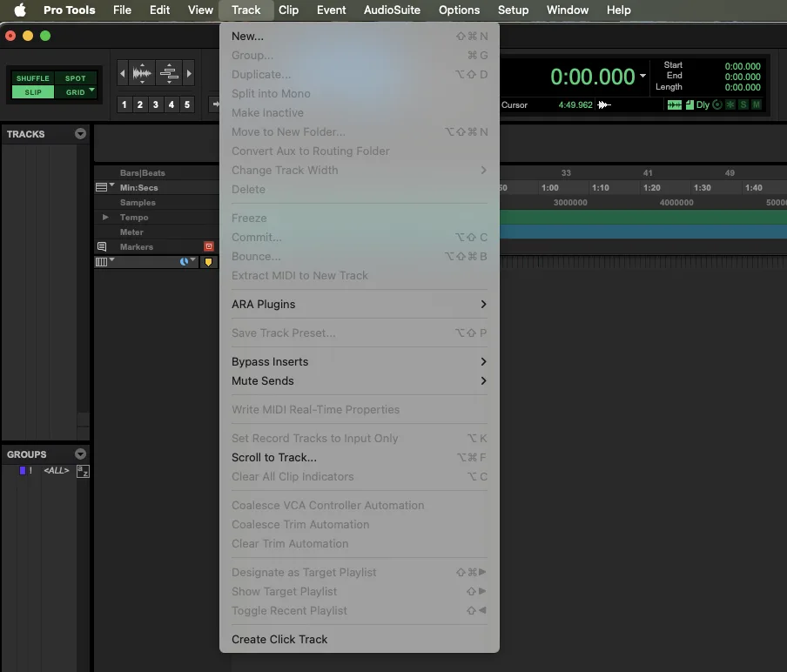Viewport: 787px width, 672px height.
Task: Open the Help menu
Action: [618, 10]
